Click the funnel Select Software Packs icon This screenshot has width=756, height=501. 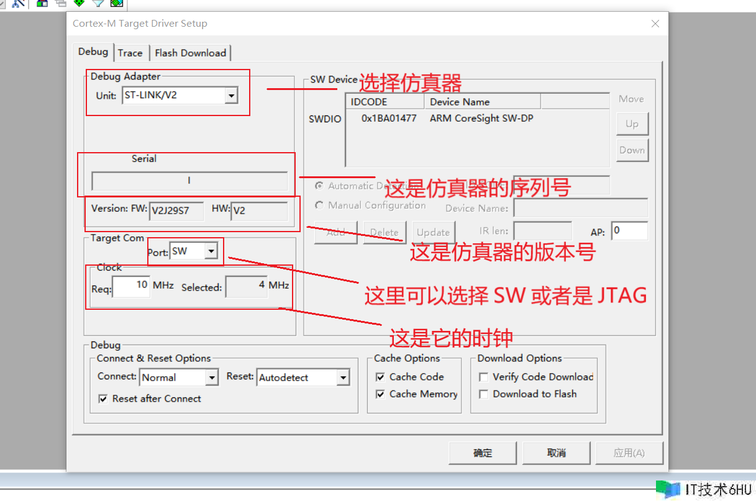98,3
